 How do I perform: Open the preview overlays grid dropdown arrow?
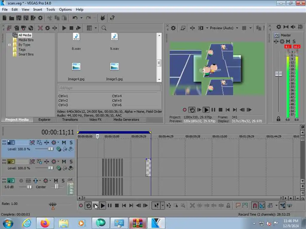(250, 28)
